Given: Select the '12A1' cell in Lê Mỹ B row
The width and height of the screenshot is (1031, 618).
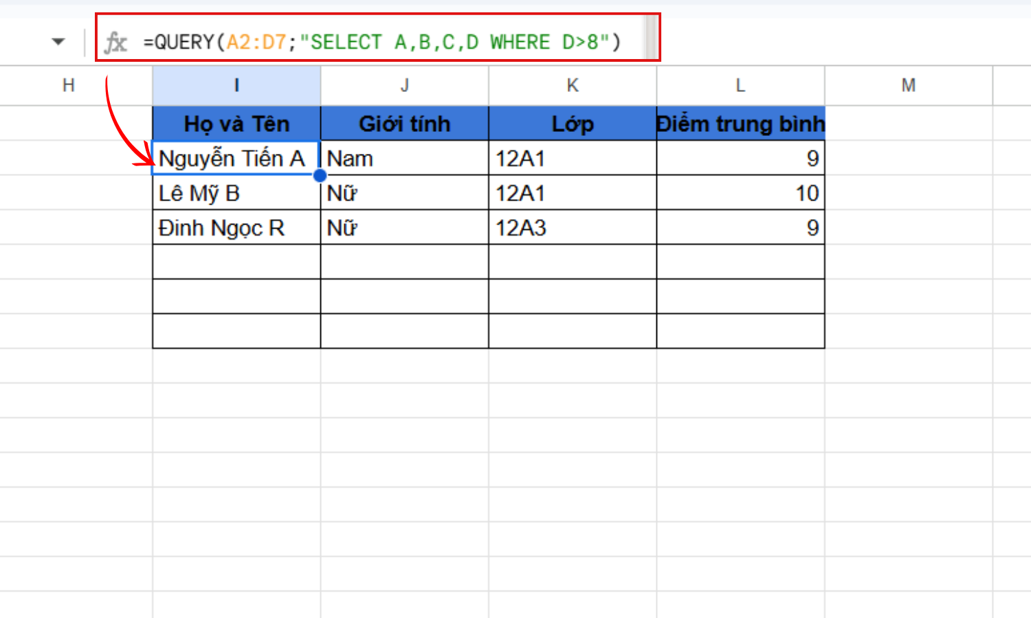Looking at the screenshot, I should click(x=573, y=193).
